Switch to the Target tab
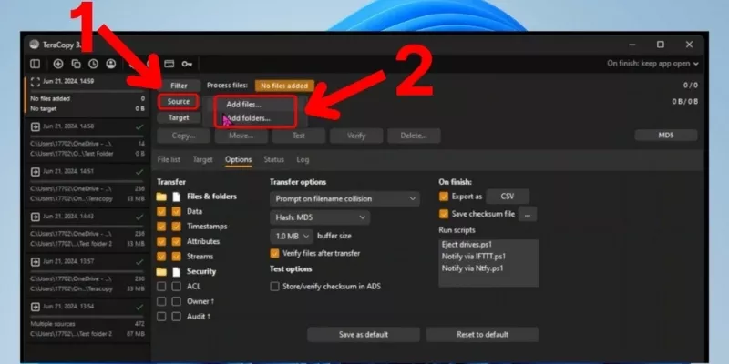This screenshot has height=364, width=729. coord(202,160)
